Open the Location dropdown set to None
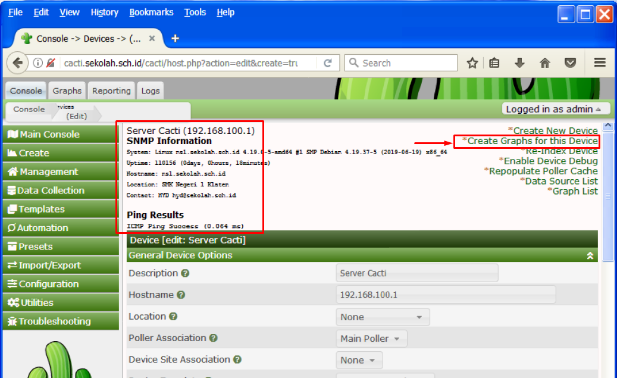Screen dimensions: 617x378 pyautogui.click(x=383, y=317)
